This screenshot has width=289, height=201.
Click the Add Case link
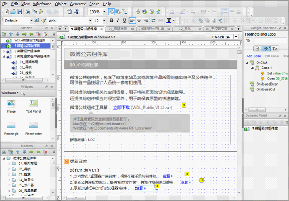tap(254, 56)
